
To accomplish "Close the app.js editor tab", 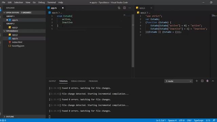I will coord(151,8).
